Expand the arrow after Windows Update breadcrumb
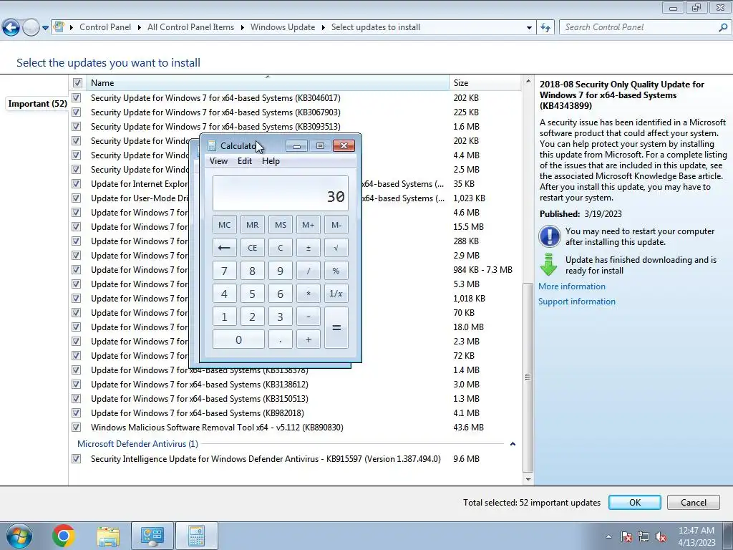Screen dimensions: 733x550 [323, 28]
